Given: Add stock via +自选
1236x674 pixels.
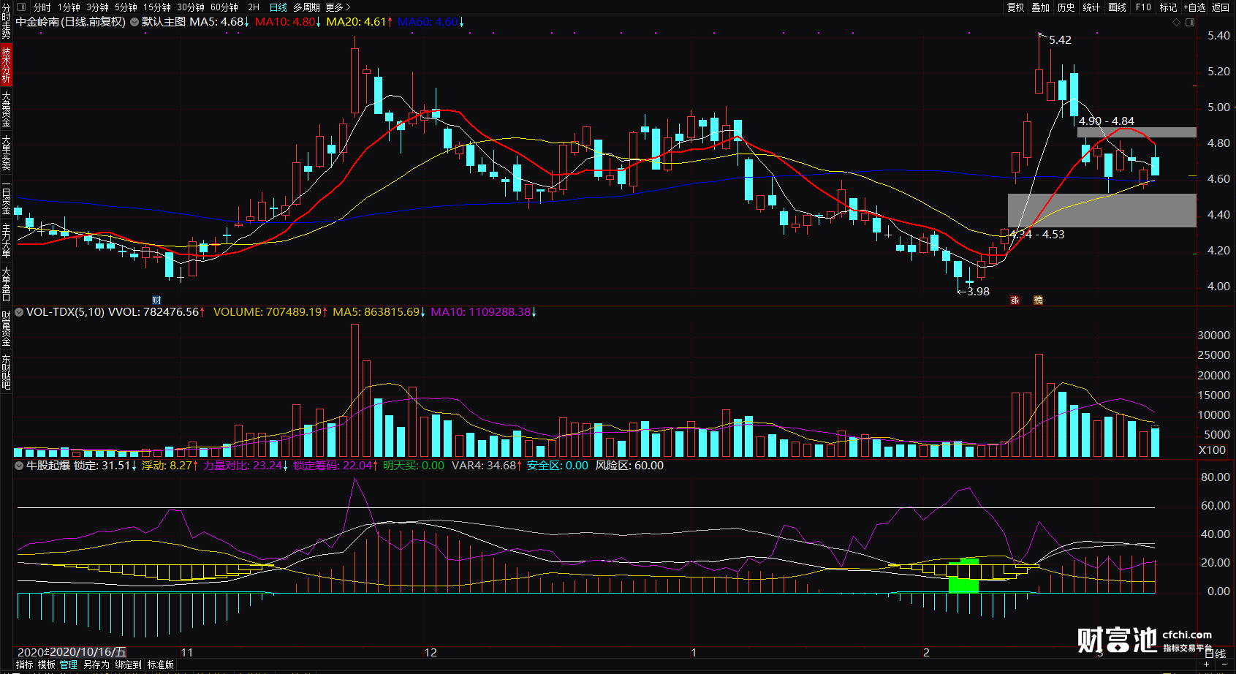Looking at the screenshot, I should coord(1194,7).
